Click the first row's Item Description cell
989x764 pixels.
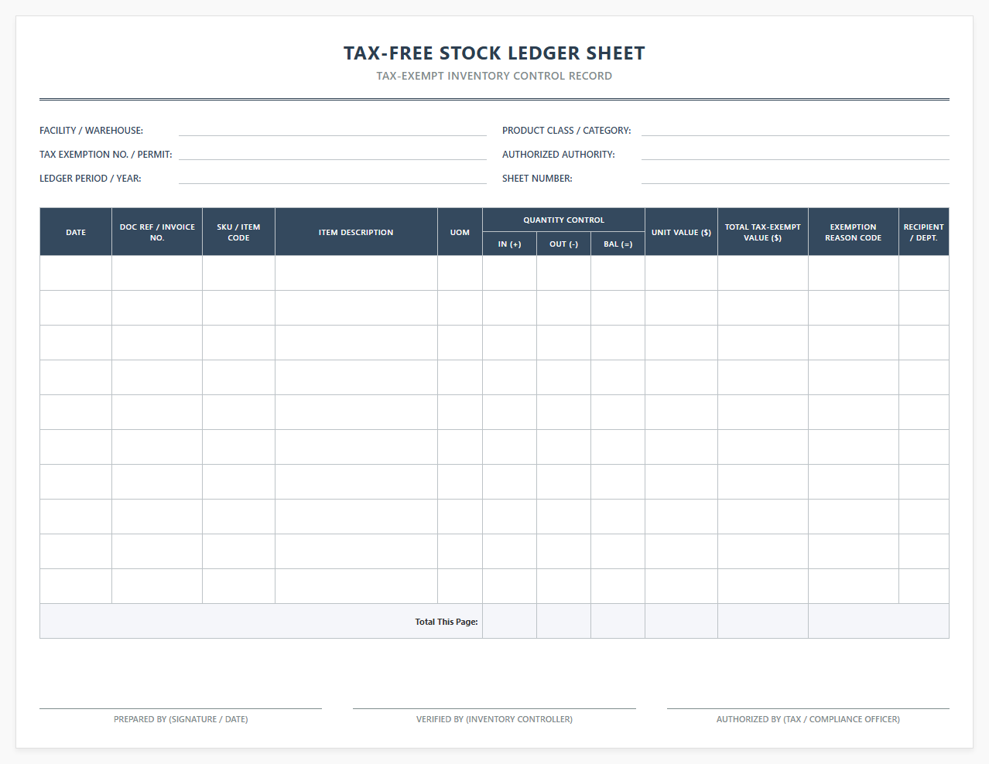pyautogui.click(x=356, y=273)
